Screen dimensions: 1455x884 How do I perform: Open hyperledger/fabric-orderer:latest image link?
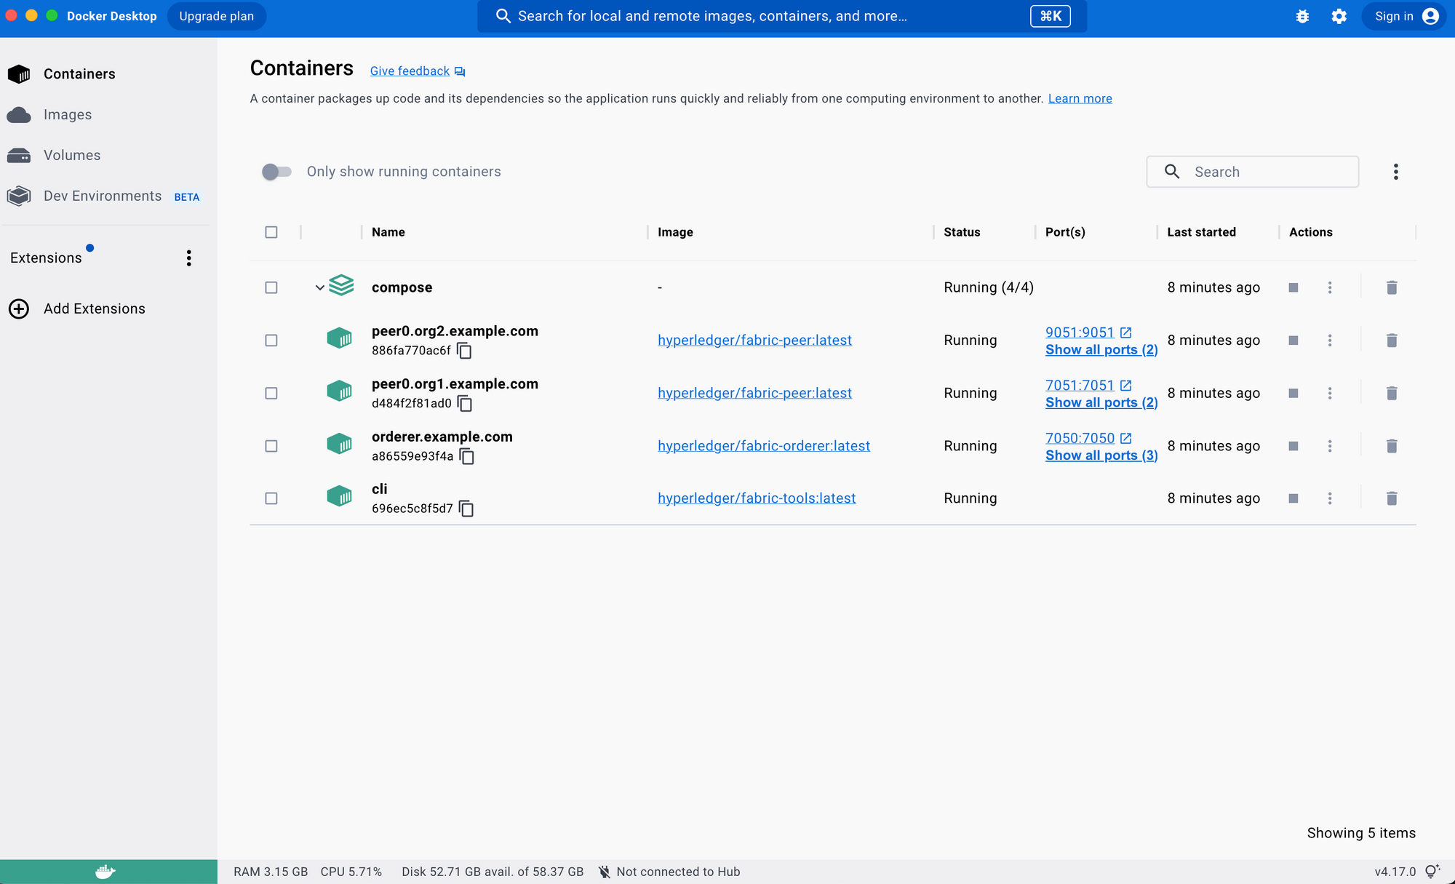tap(764, 446)
